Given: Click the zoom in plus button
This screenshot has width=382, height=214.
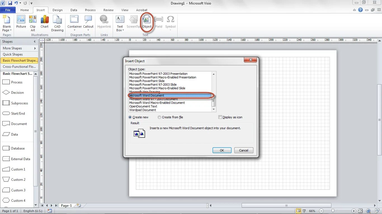Looking at the screenshot, I should 354,211.
